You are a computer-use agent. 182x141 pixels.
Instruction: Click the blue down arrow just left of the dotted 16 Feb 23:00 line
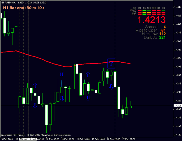[111, 87]
